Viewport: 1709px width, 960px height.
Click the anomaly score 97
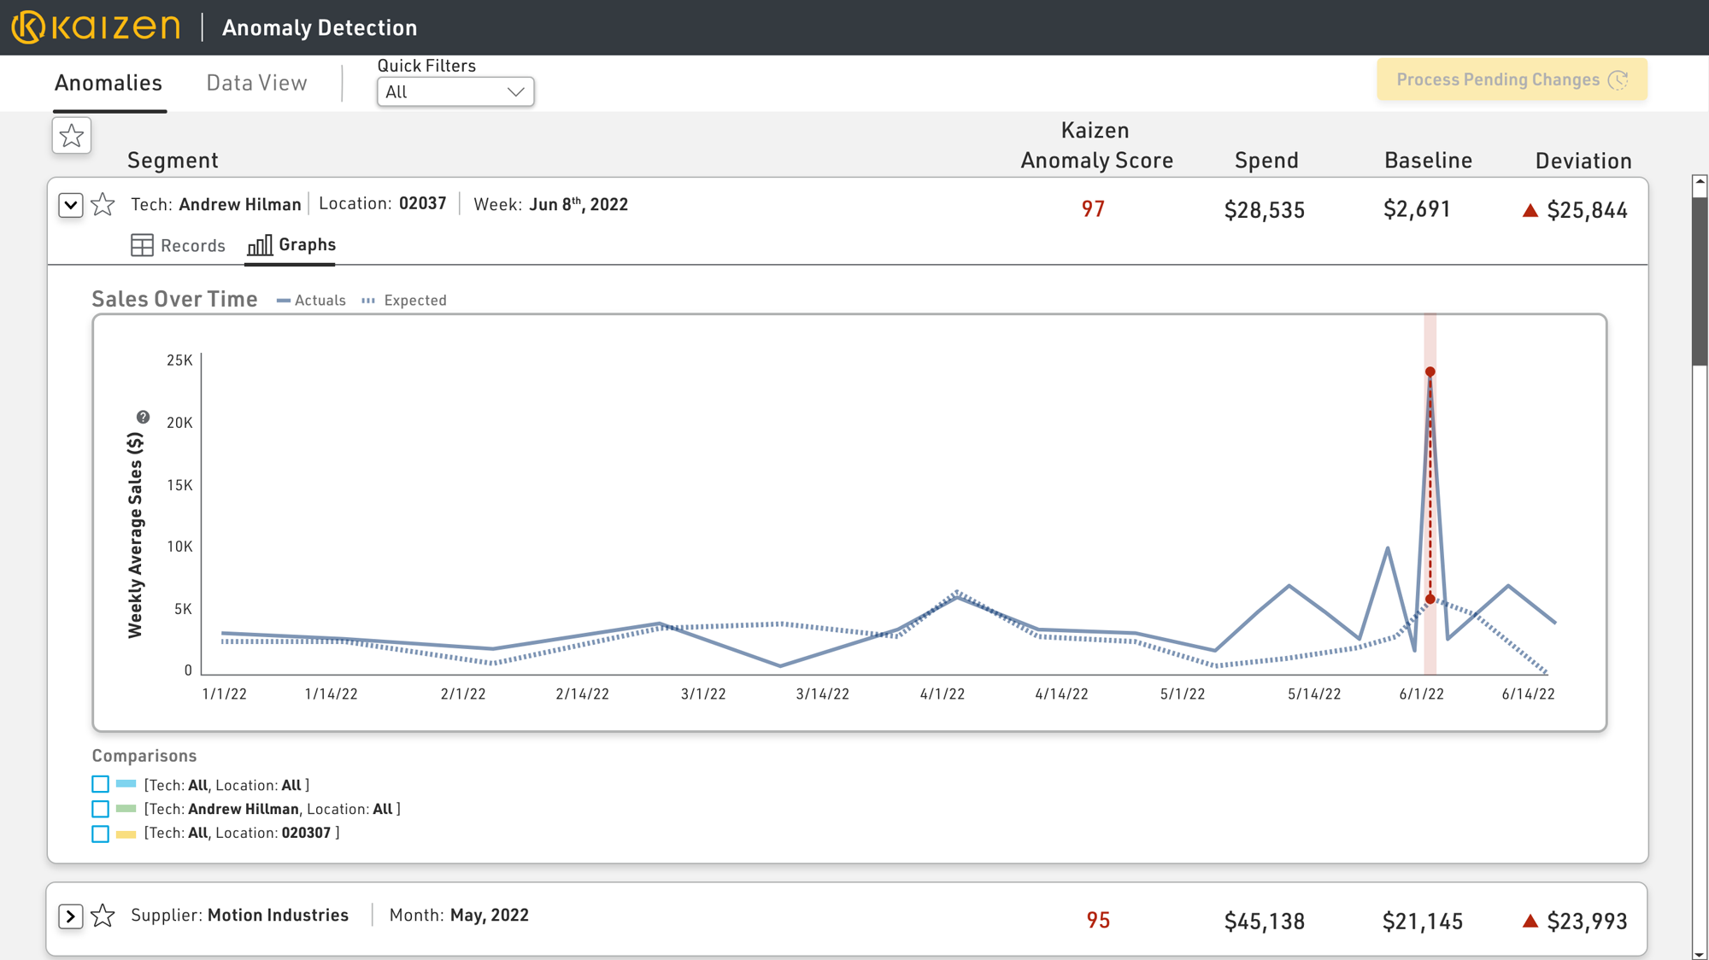(1093, 209)
